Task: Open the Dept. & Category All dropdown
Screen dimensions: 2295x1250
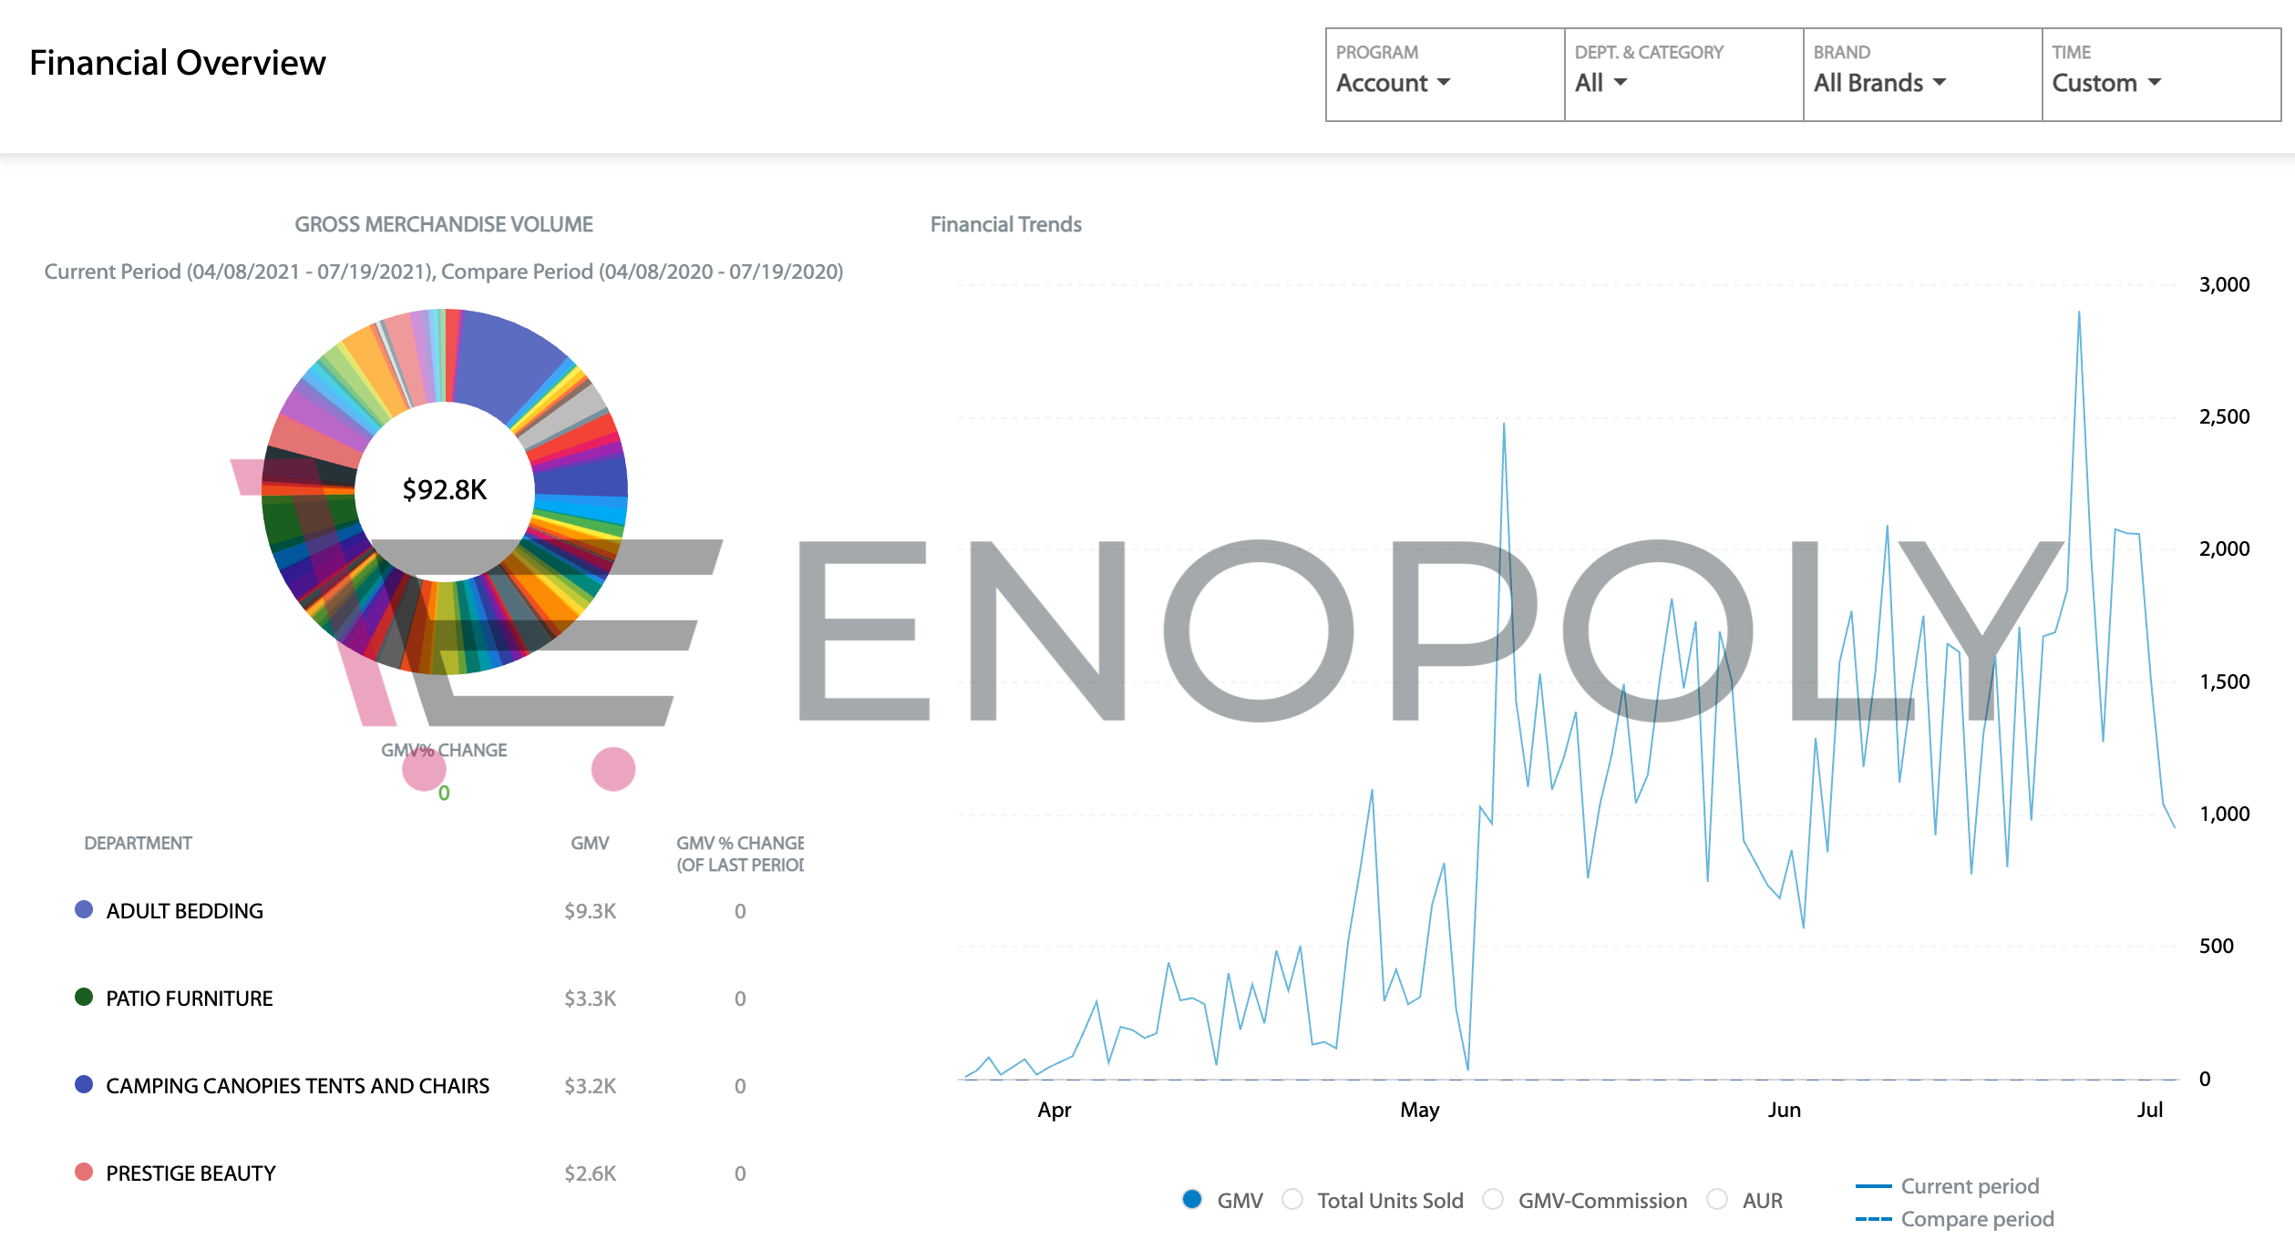Action: (x=1683, y=75)
